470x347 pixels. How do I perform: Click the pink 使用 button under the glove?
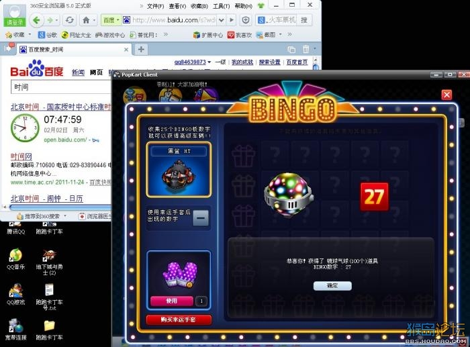tap(172, 301)
